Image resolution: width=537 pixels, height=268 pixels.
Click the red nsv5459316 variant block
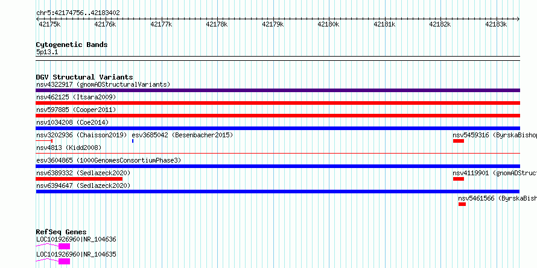[x=458, y=141]
